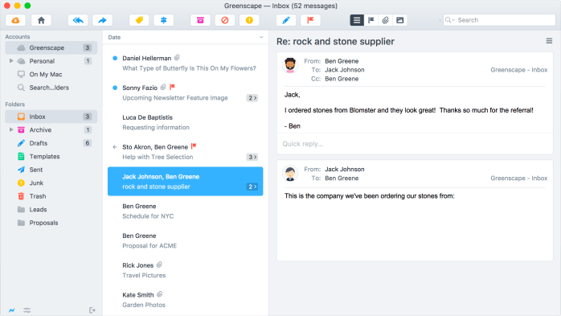Open the Archive folder
The height and width of the screenshot is (316, 561).
pyautogui.click(x=51, y=129)
